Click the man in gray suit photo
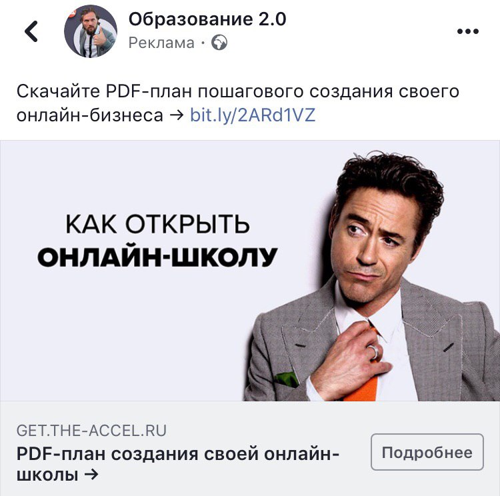This screenshot has height=496, width=500. coord(372,276)
